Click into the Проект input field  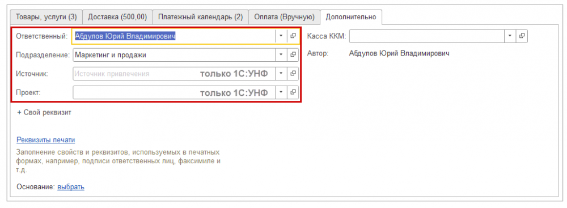tap(174, 92)
